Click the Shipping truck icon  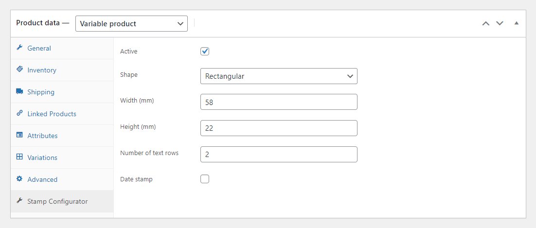tap(19, 91)
